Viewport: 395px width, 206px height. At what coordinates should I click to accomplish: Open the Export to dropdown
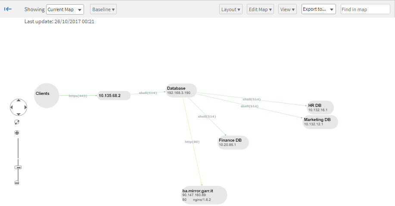318,9
